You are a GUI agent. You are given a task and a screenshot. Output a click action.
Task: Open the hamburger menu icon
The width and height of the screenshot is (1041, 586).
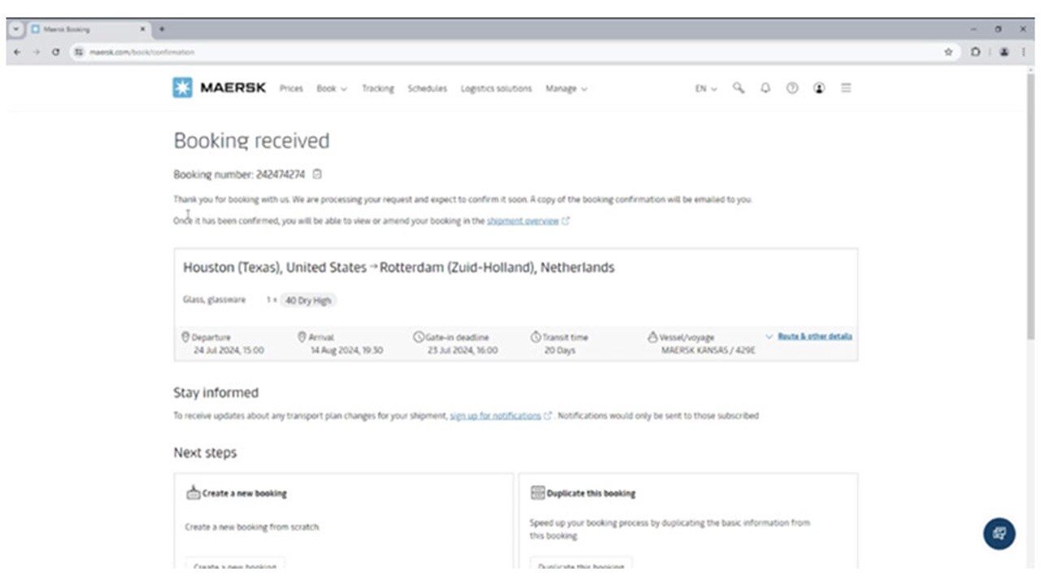point(846,88)
